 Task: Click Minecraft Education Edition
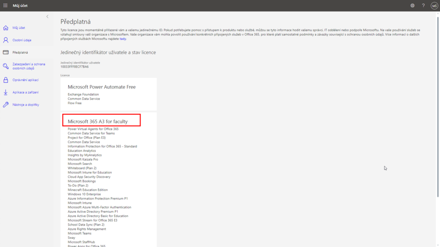point(88,190)
